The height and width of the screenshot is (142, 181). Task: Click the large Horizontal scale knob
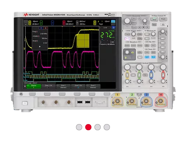pos(127,21)
